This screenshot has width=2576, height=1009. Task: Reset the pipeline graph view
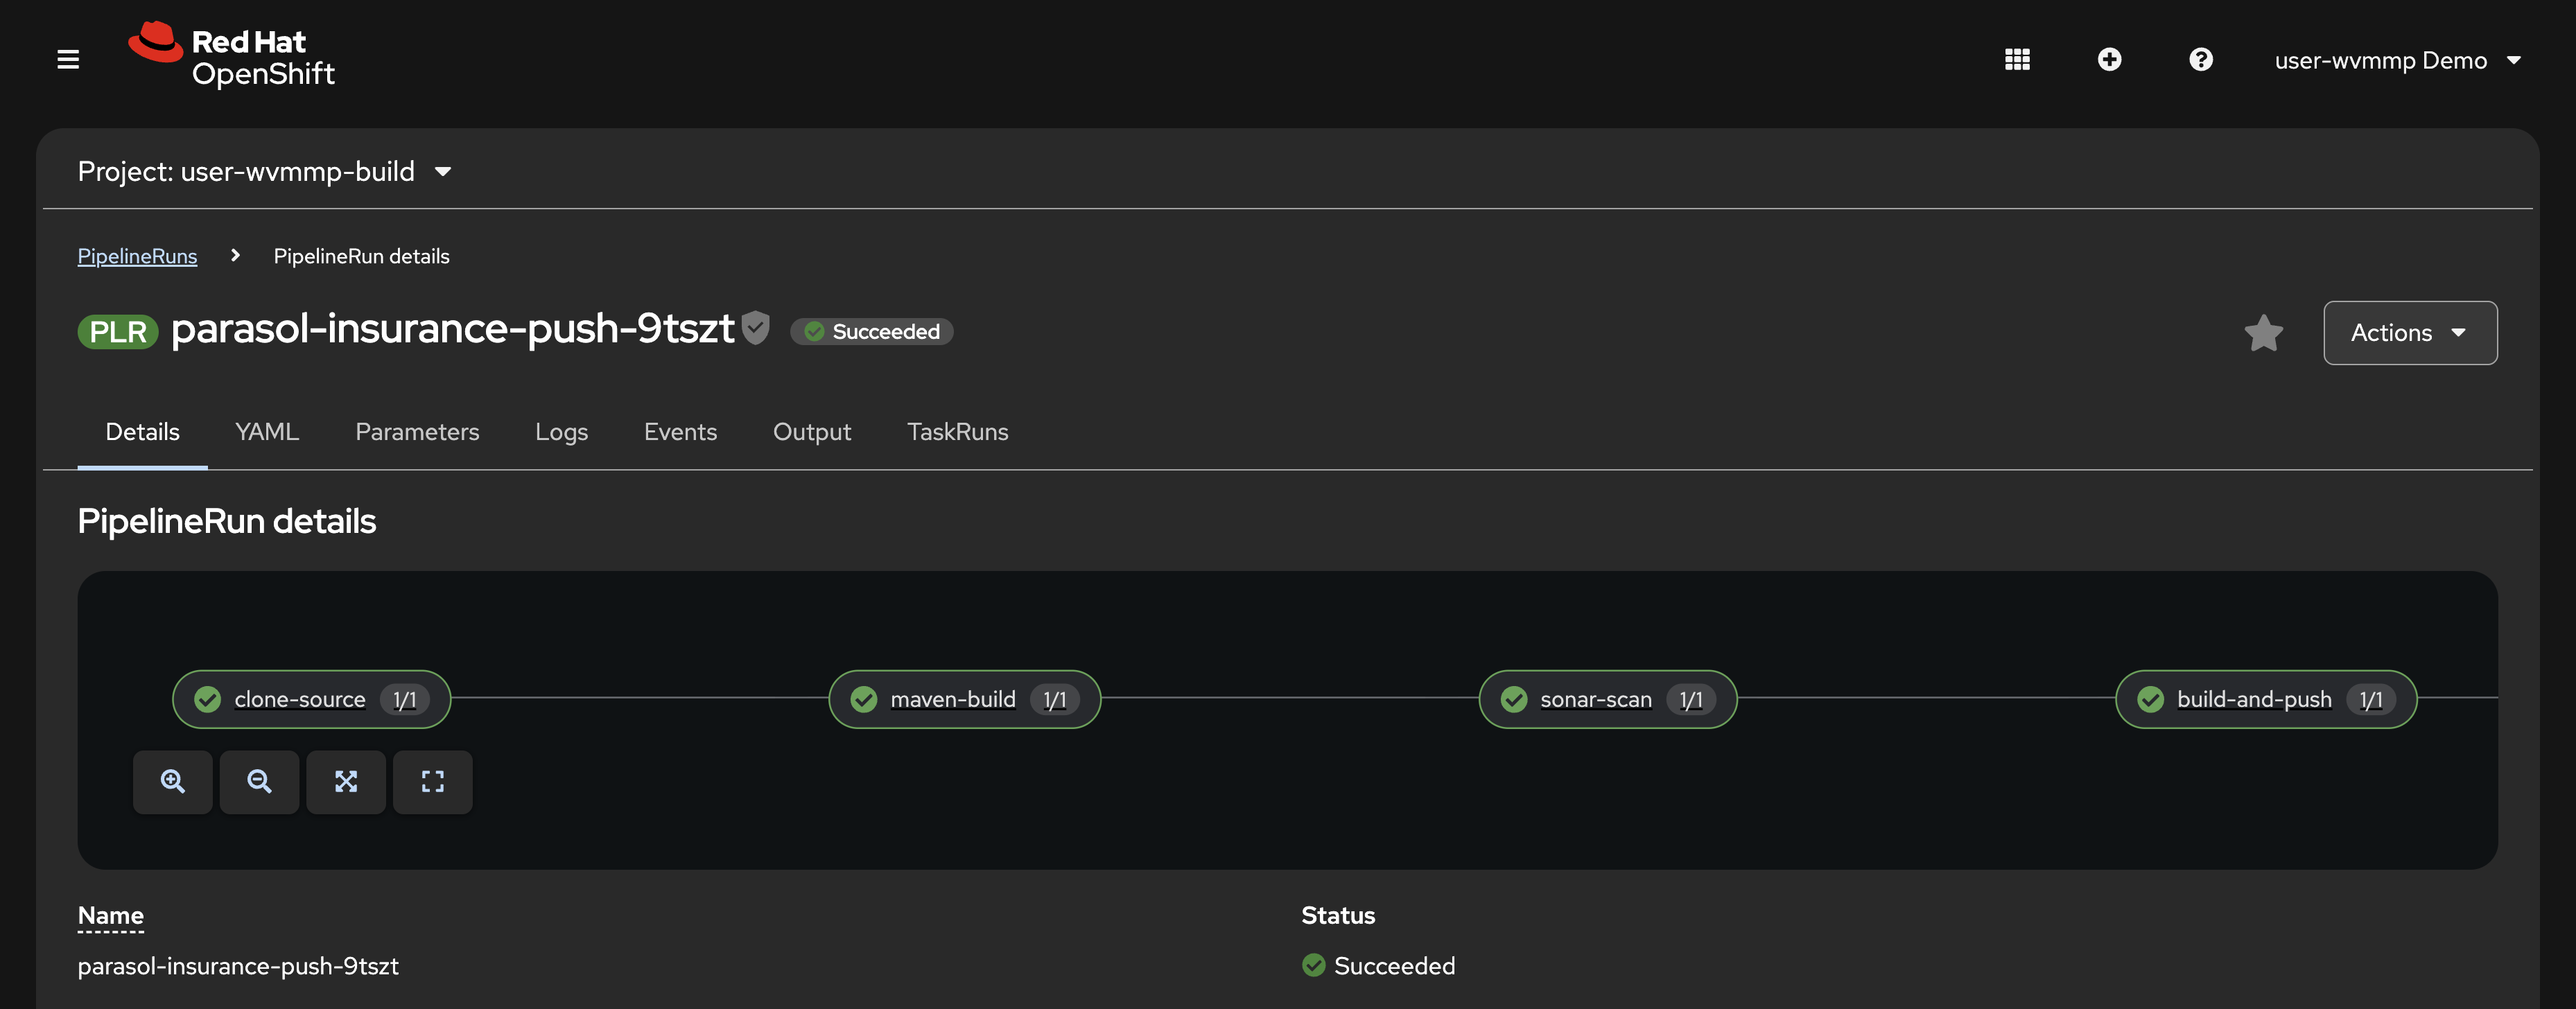pyautogui.click(x=432, y=782)
